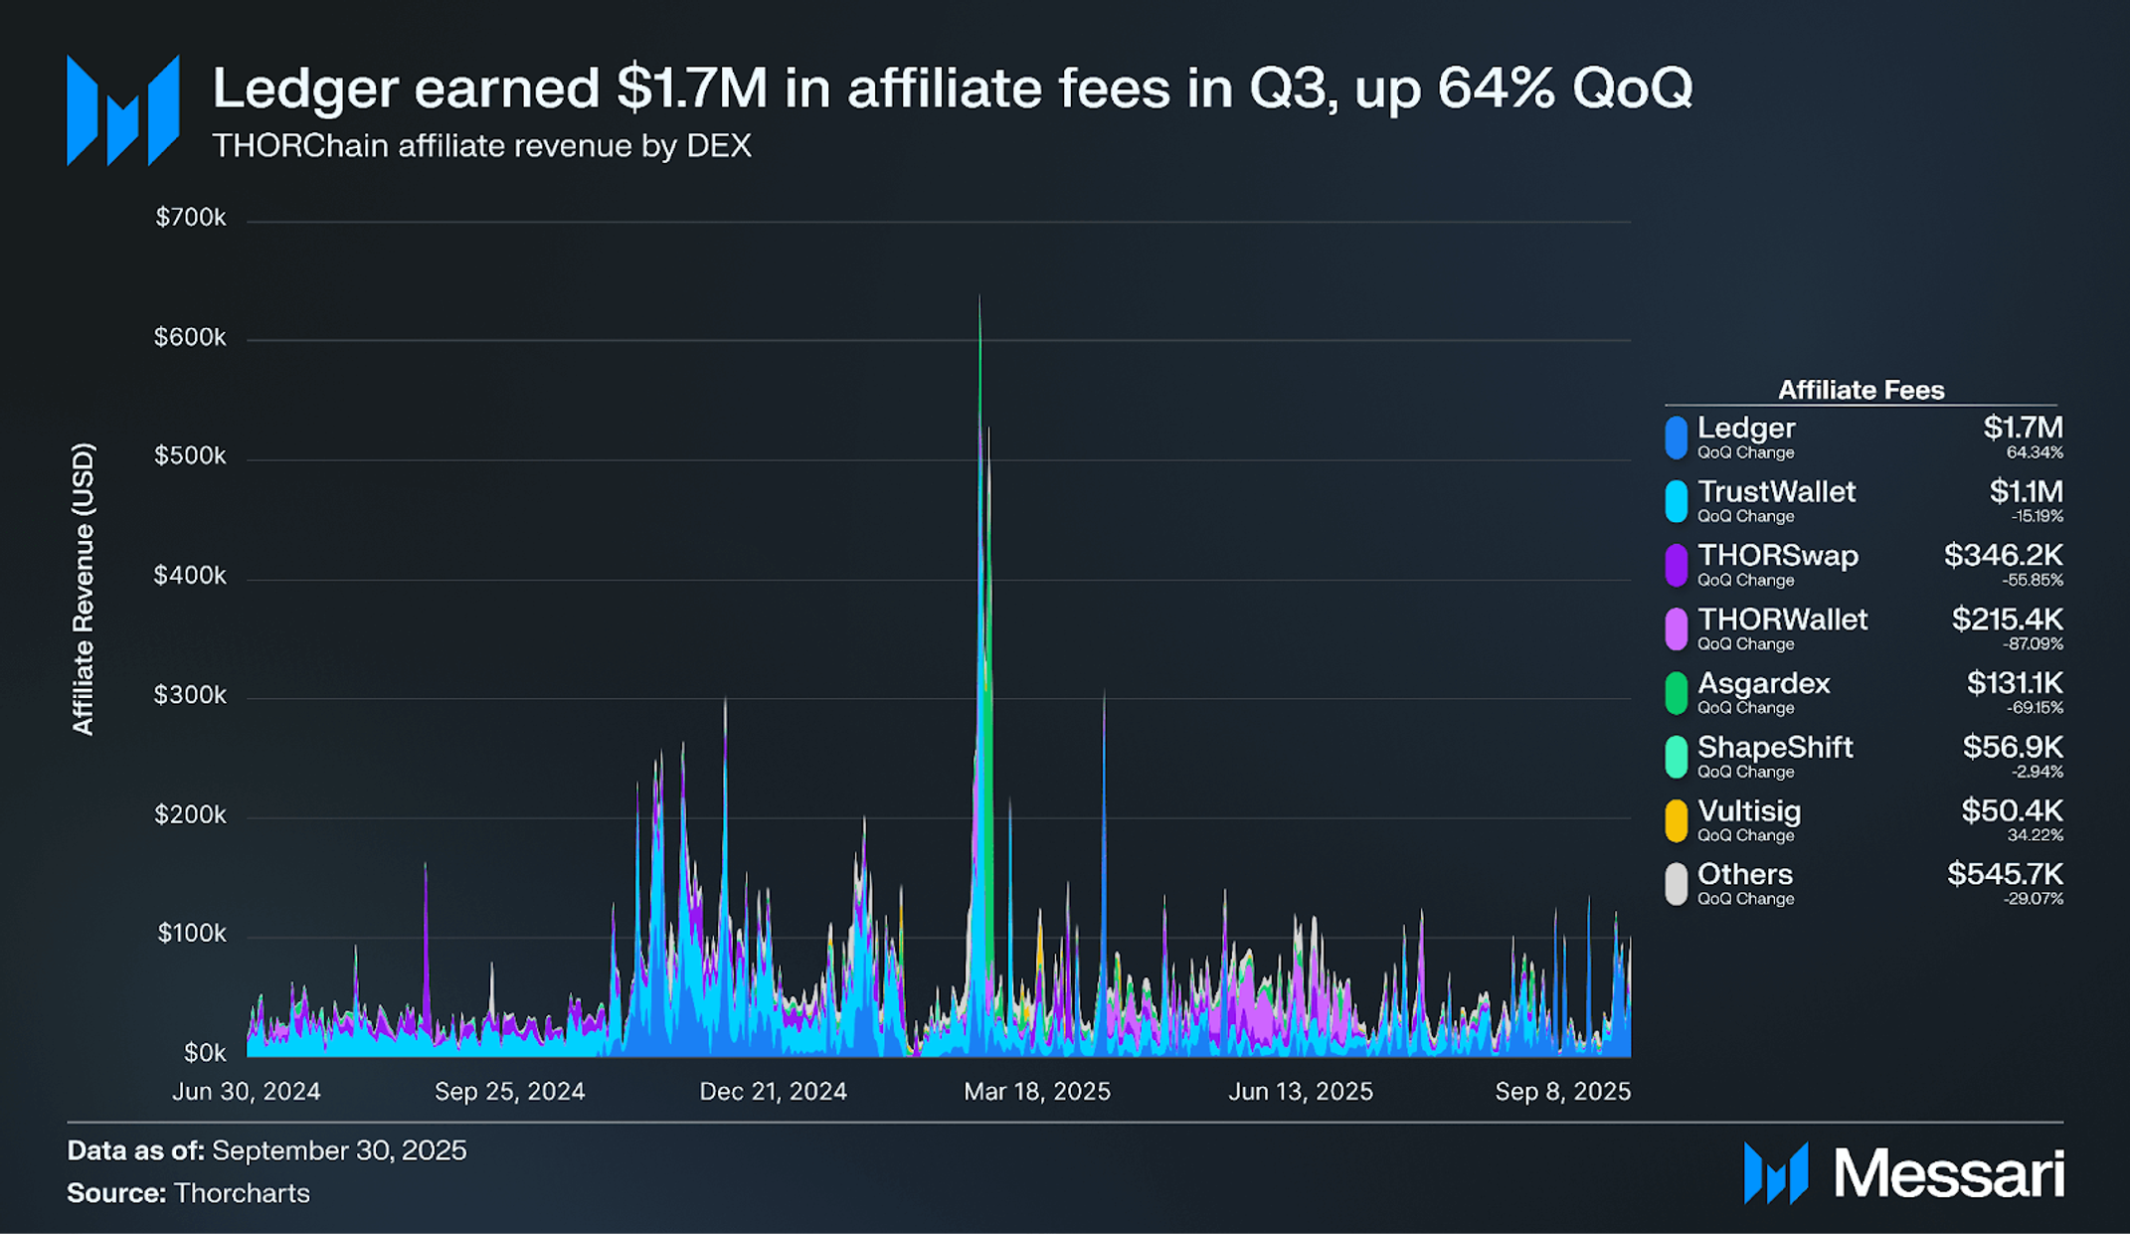This screenshot has height=1234, width=2130.
Task: Click the Mar 18, 2025 axis label
Action: point(1036,1092)
